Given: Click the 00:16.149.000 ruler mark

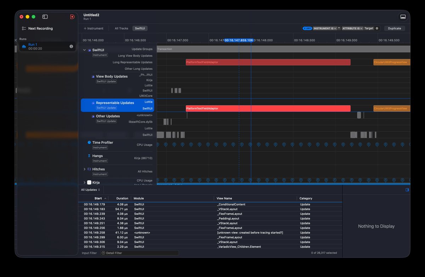Looking at the screenshot, I should tap(347, 40).
